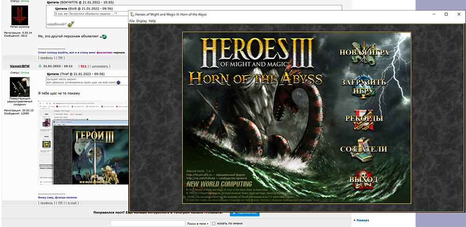466x227 pixels.
Task: Click the arrow icon beside Наверх
Action: (354, 220)
